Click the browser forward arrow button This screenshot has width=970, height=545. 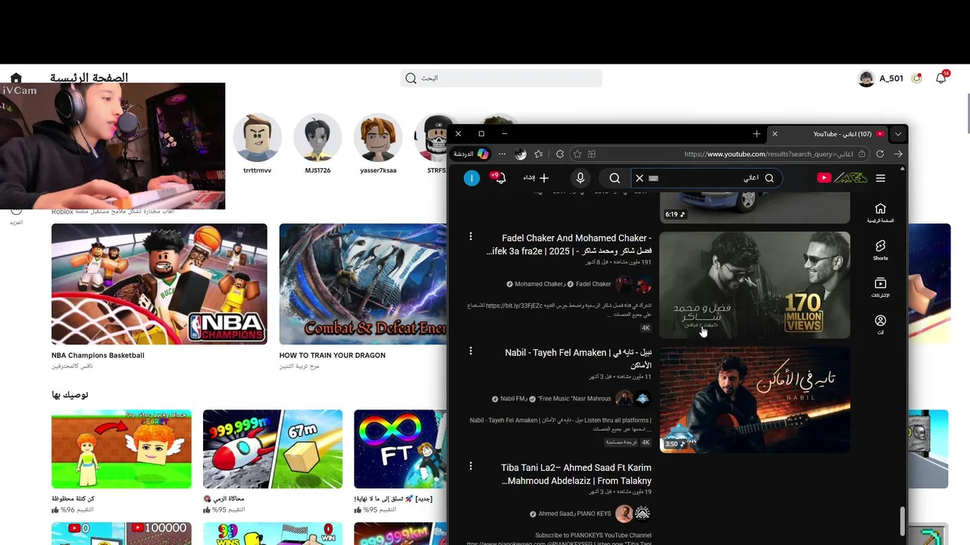(x=898, y=154)
